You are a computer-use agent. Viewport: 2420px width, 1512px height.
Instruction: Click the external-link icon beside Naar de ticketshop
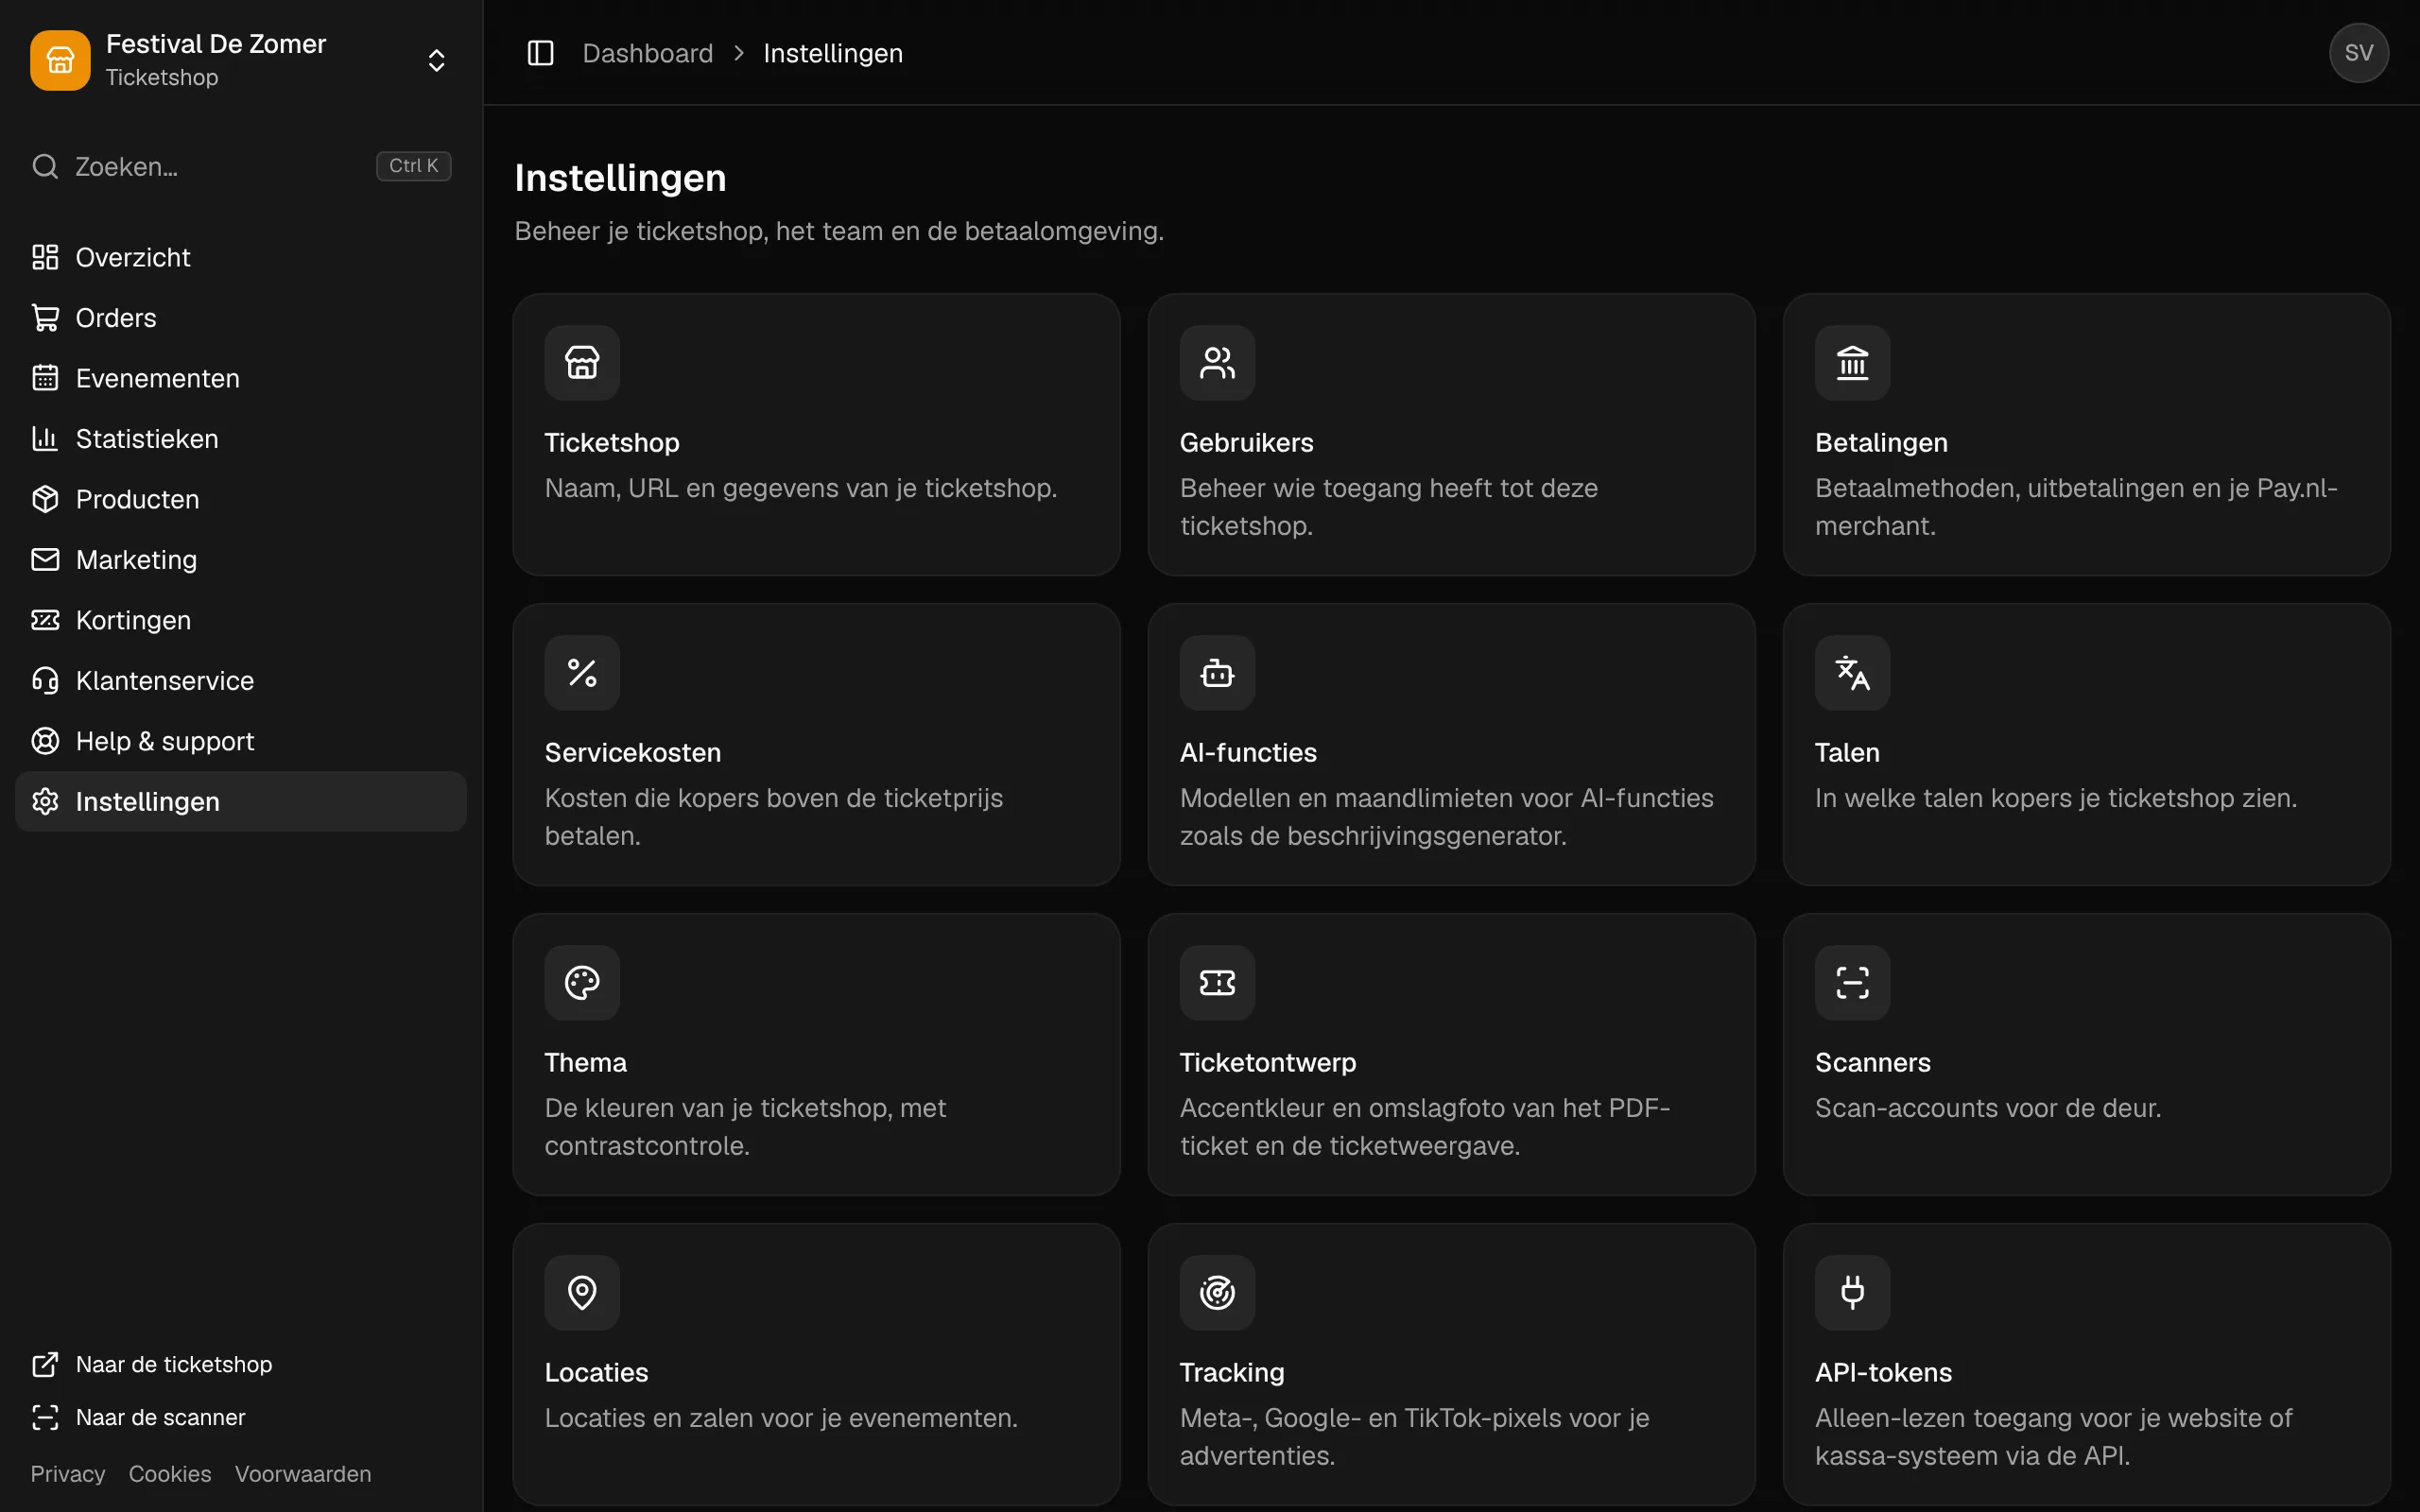45,1364
